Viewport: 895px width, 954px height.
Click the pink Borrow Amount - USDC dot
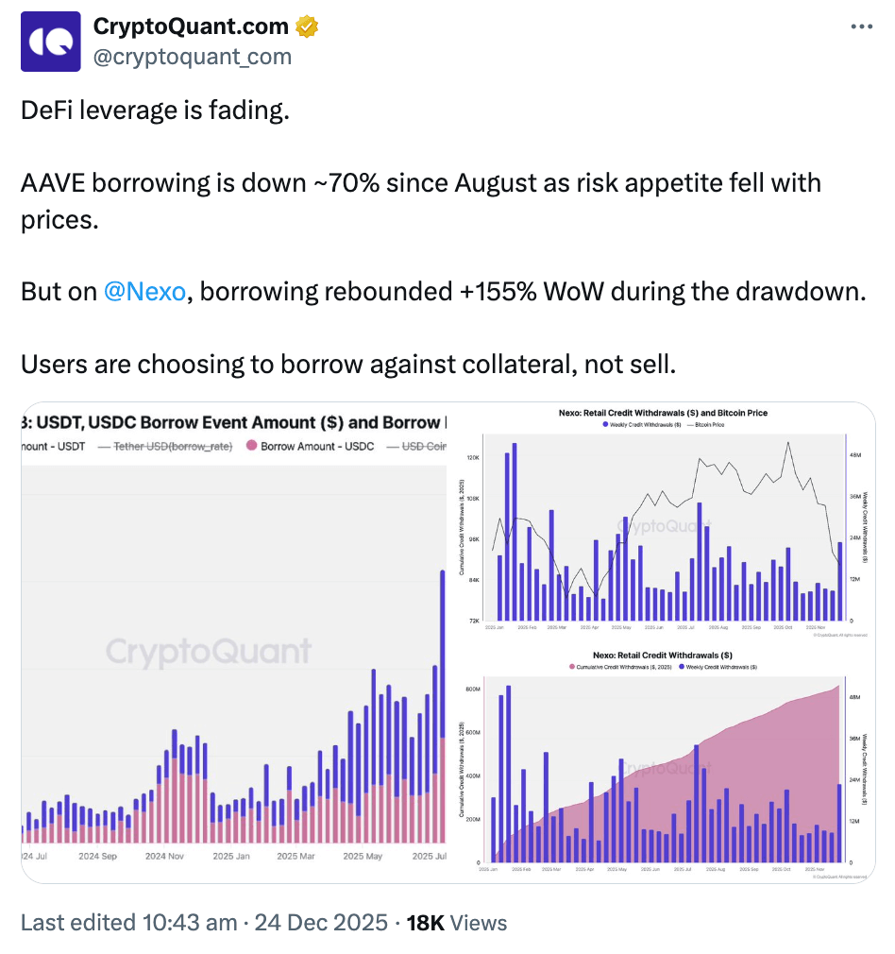[x=251, y=446]
